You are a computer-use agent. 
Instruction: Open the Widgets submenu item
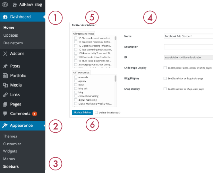coord(10,151)
